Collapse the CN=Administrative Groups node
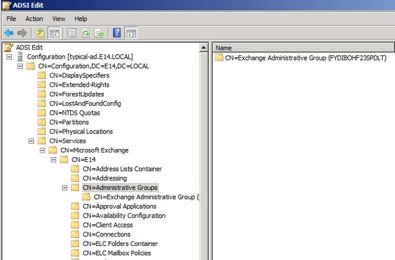 [x=65, y=187]
